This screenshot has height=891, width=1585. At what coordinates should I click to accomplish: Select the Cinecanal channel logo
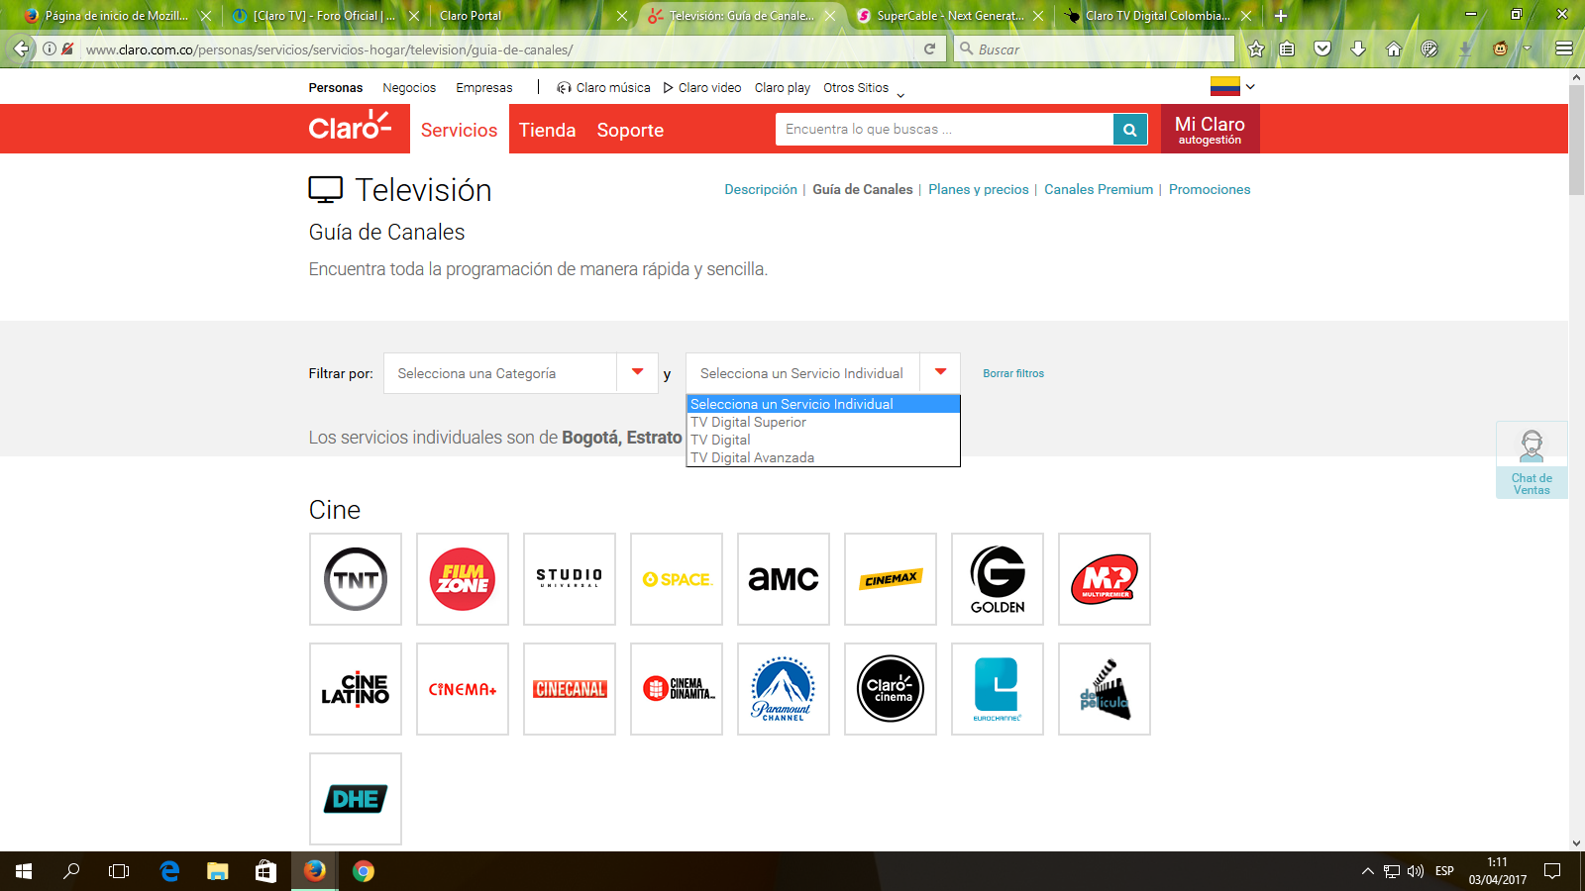click(570, 689)
